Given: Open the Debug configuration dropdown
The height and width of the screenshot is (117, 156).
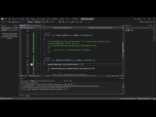Looking at the screenshot, I should (x=31, y=22).
